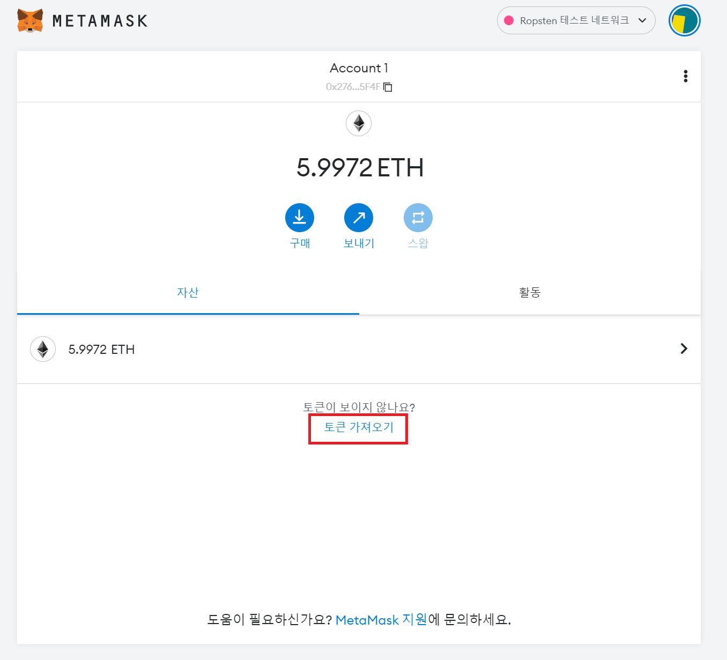Click the Ethereum icon above the balance
The width and height of the screenshot is (727, 660).
click(359, 123)
